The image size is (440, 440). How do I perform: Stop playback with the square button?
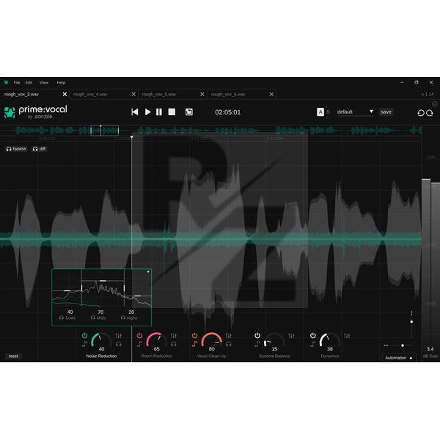pyautogui.click(x=172, y=112)
